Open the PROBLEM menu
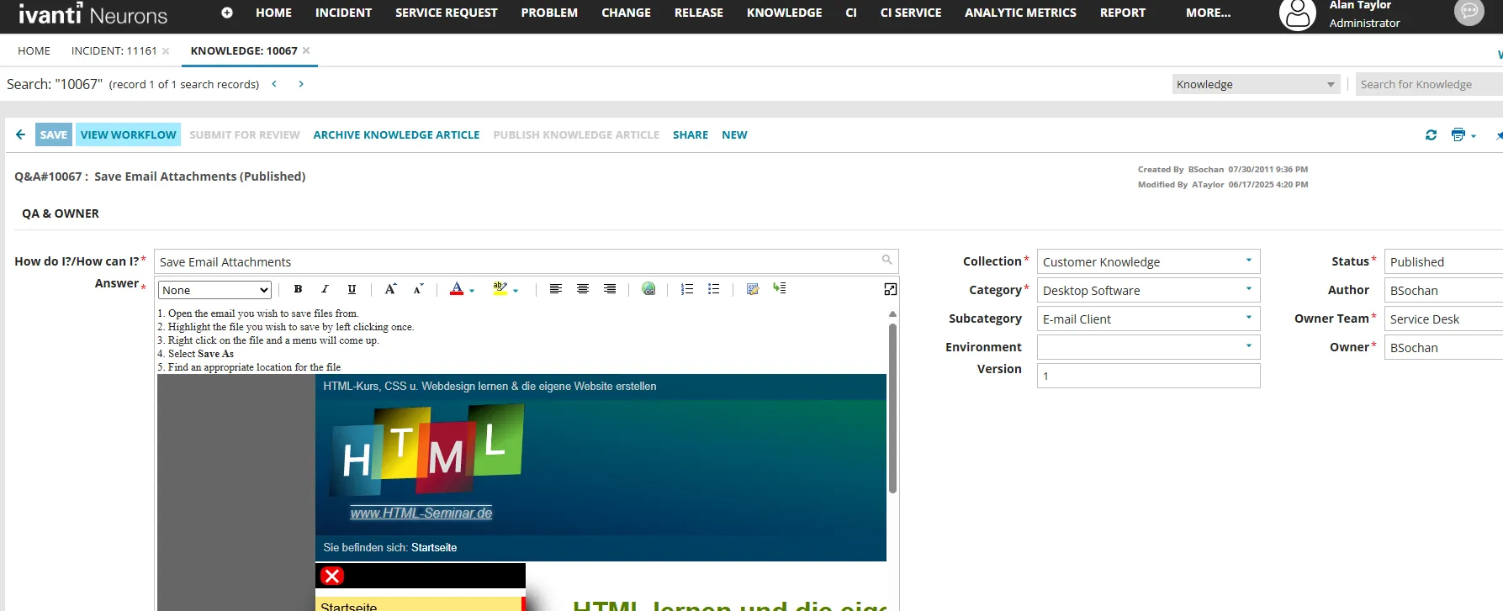This screenshot has width=1503, height=611. pos(549,13)
